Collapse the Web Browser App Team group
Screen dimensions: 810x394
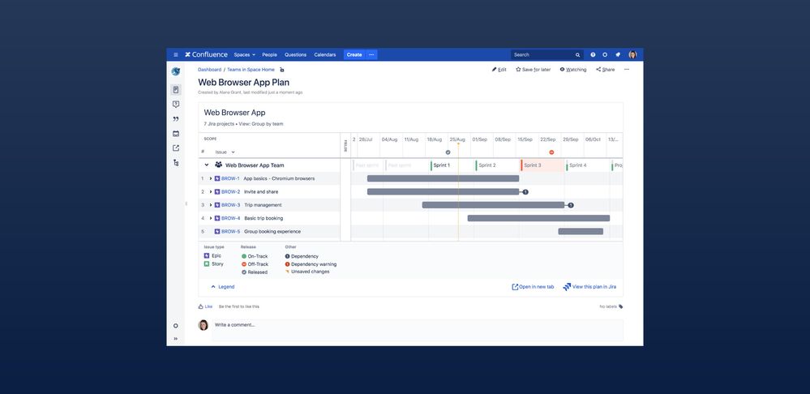[x=207, y=165]
